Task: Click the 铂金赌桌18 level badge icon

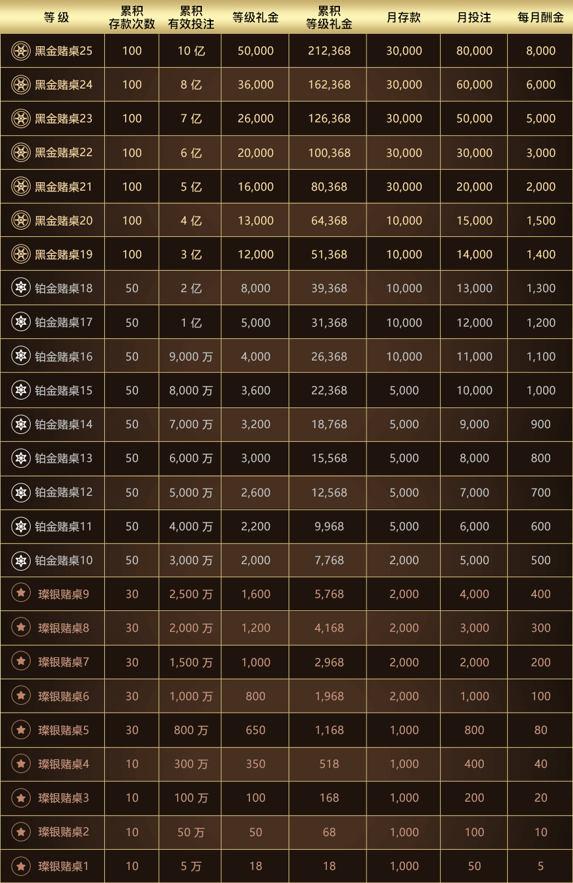Action: (21, 288)
